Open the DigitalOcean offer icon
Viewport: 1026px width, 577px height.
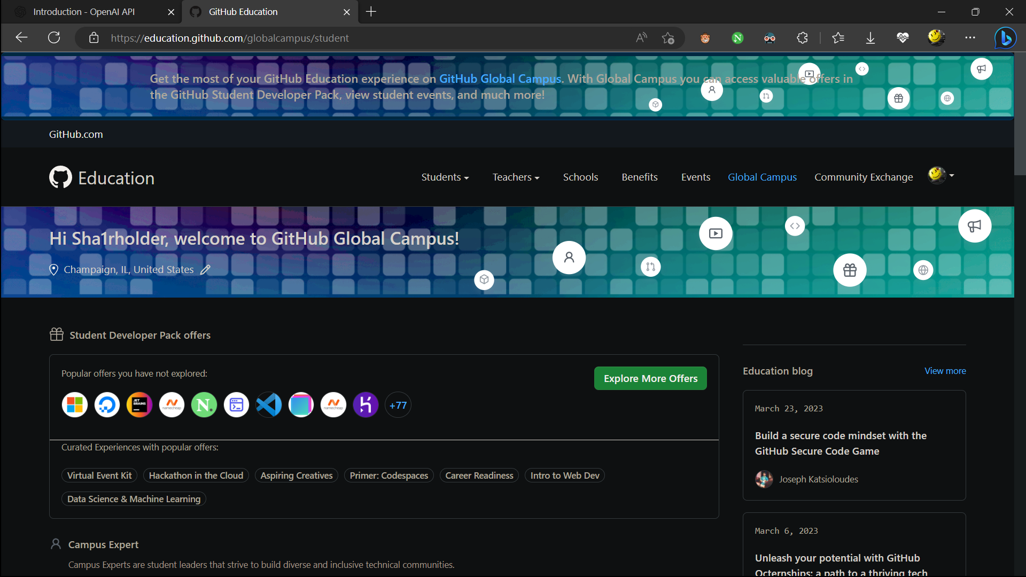click(107, 405)
